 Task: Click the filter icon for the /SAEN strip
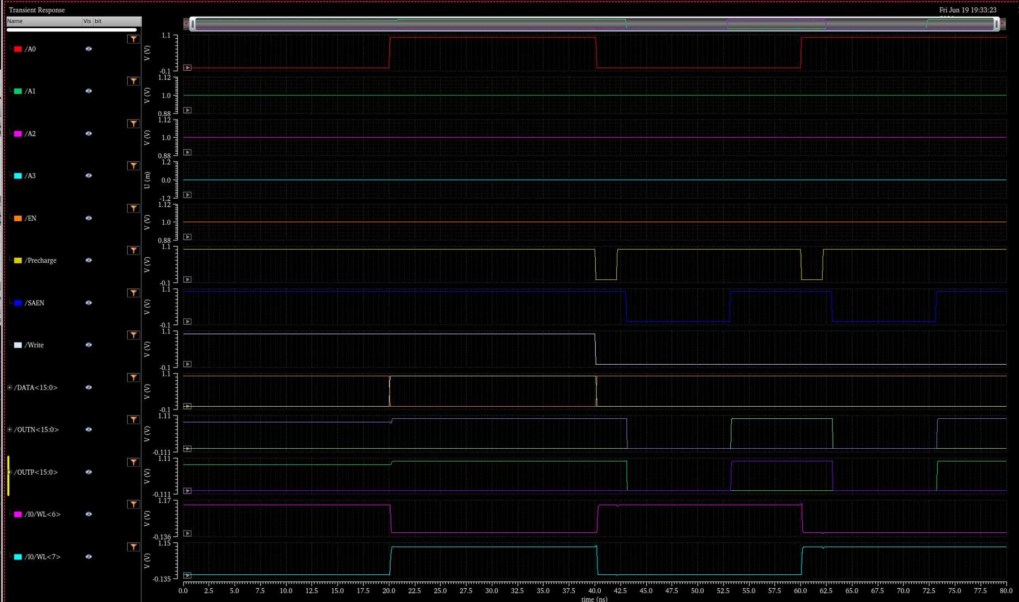133,293
